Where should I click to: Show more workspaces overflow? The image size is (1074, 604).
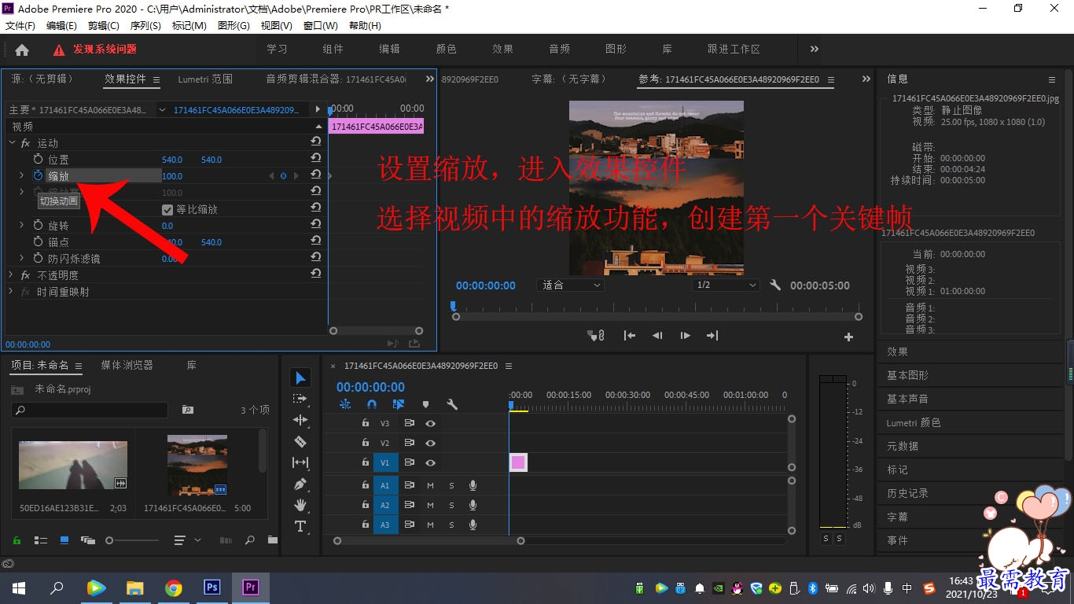point(815,49)
